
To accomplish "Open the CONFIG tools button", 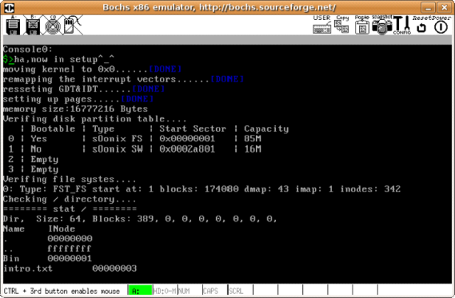I will 402,26.
